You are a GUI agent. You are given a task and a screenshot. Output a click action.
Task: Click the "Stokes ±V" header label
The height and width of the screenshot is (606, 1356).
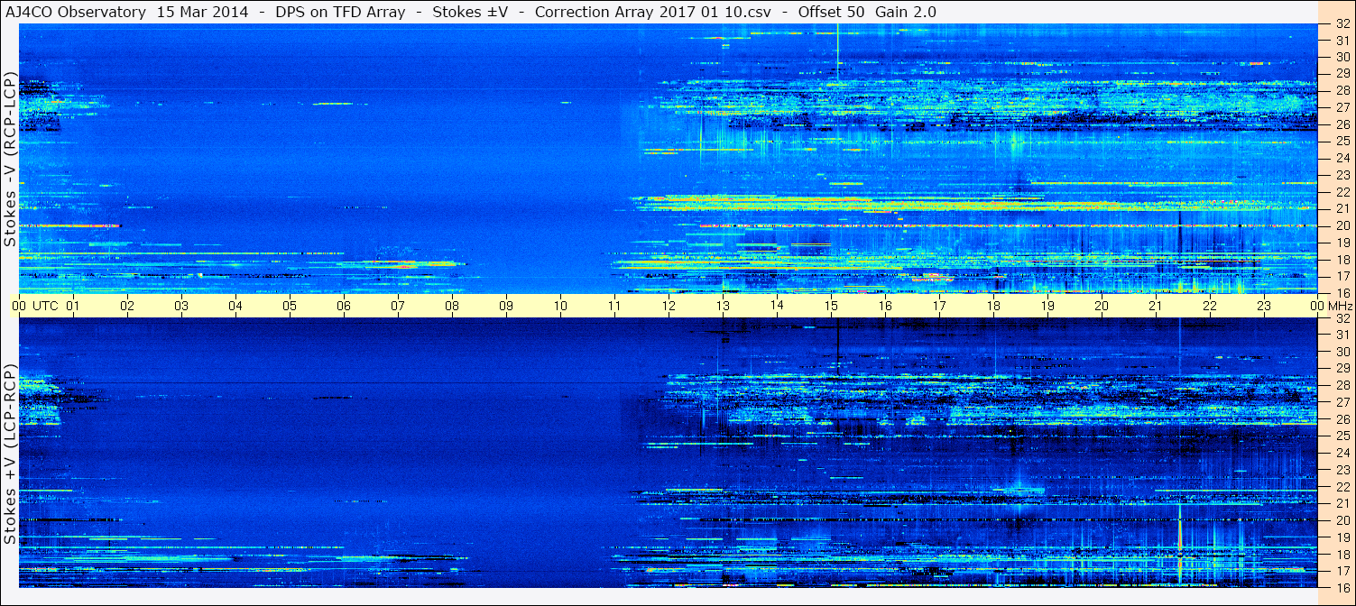pos(470,12)
